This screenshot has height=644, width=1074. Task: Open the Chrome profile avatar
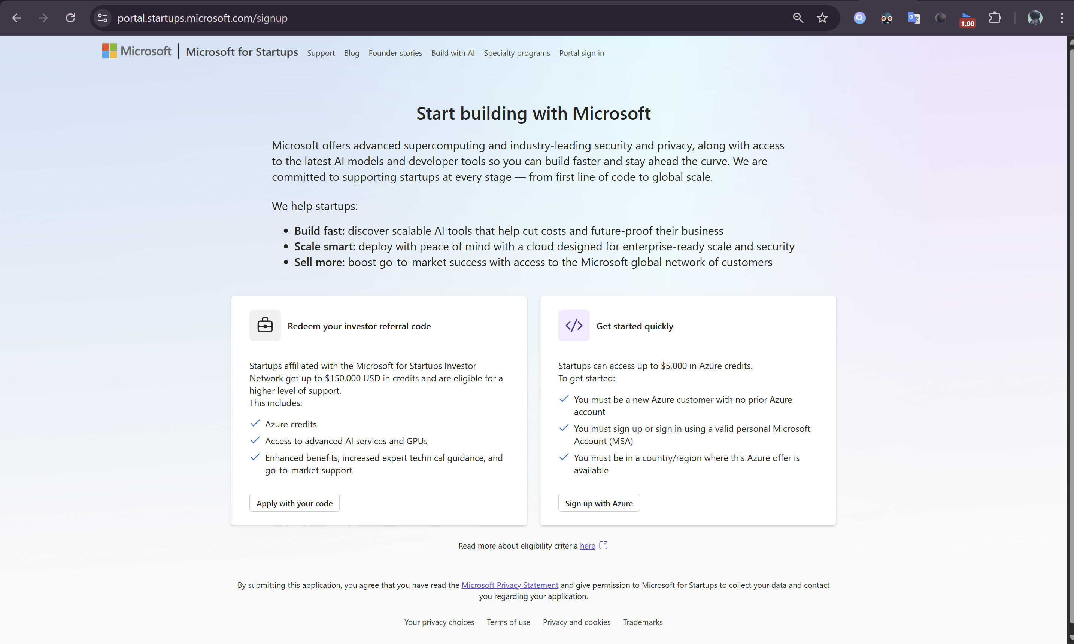tap(1035, 18)
